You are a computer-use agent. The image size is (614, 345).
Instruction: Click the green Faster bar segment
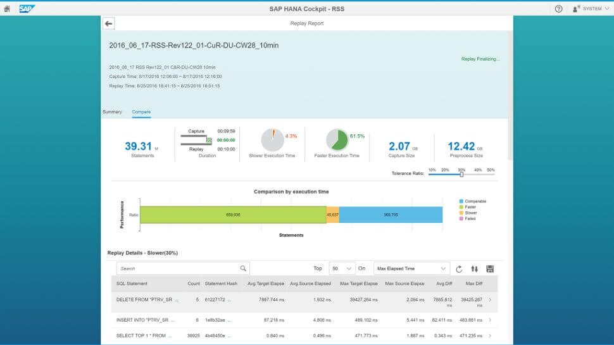tap(233, 215)
